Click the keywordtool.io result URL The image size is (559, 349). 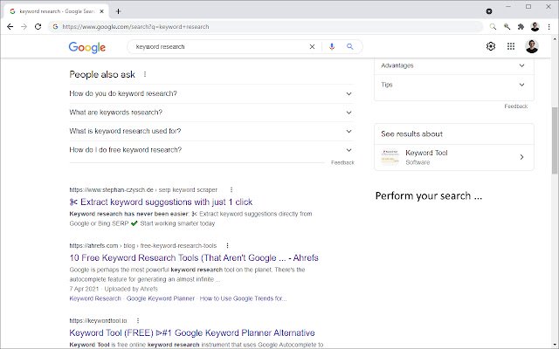tap(98, 320)
